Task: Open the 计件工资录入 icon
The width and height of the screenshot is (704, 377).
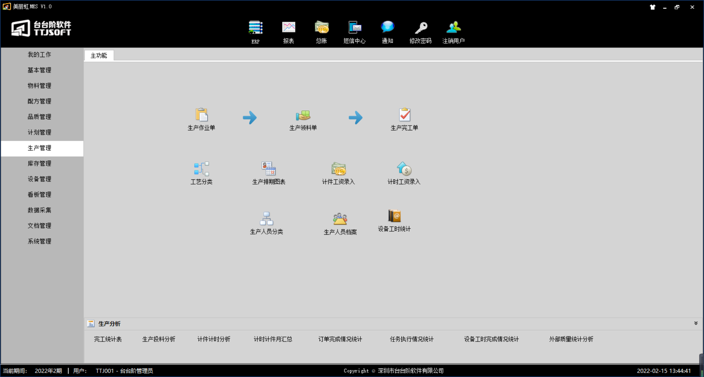Action: pyautogui.click(x=338, y=169)
